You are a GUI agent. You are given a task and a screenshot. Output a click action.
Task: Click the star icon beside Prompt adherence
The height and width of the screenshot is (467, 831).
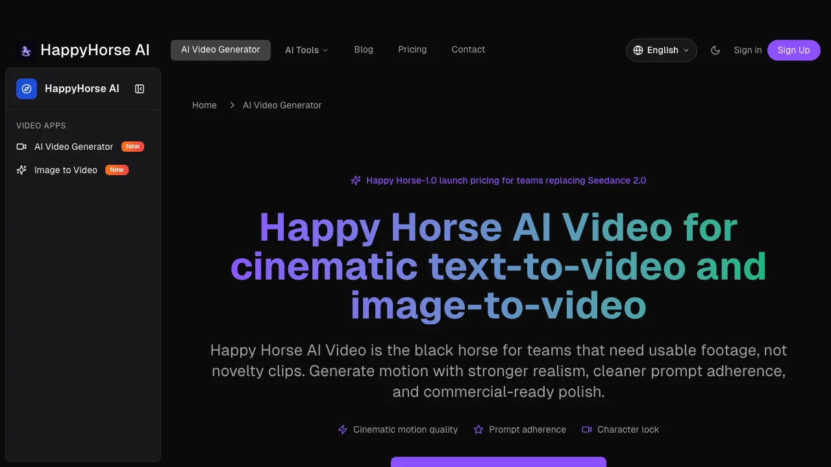pos(478,429)
